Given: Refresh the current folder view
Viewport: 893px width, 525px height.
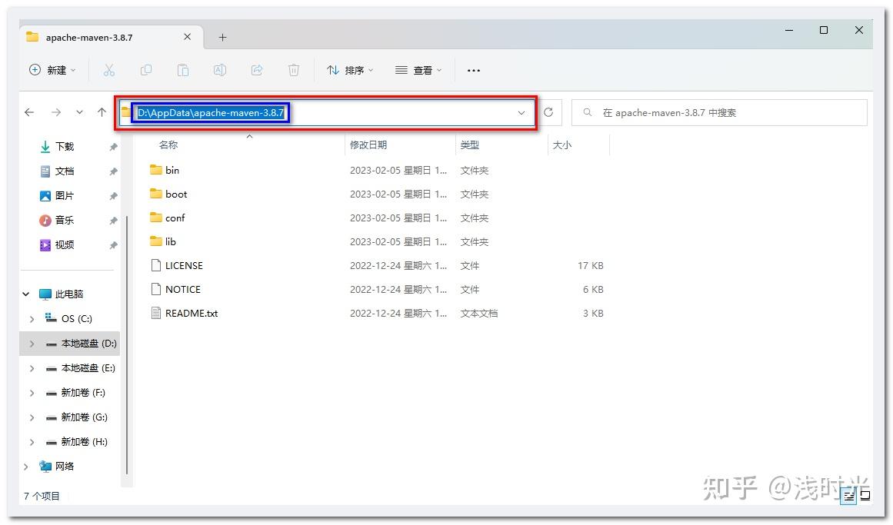Looking at the screenshot, I should [x=548, y=112].
